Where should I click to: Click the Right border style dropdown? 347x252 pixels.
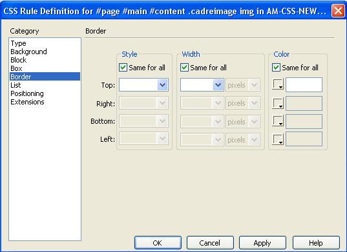(143, 103)
